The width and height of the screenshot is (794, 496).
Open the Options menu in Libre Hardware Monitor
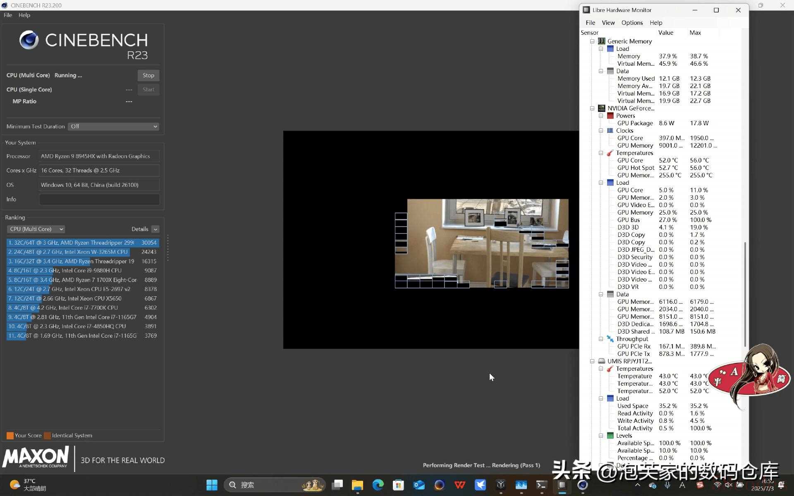(x=632, y=23)
